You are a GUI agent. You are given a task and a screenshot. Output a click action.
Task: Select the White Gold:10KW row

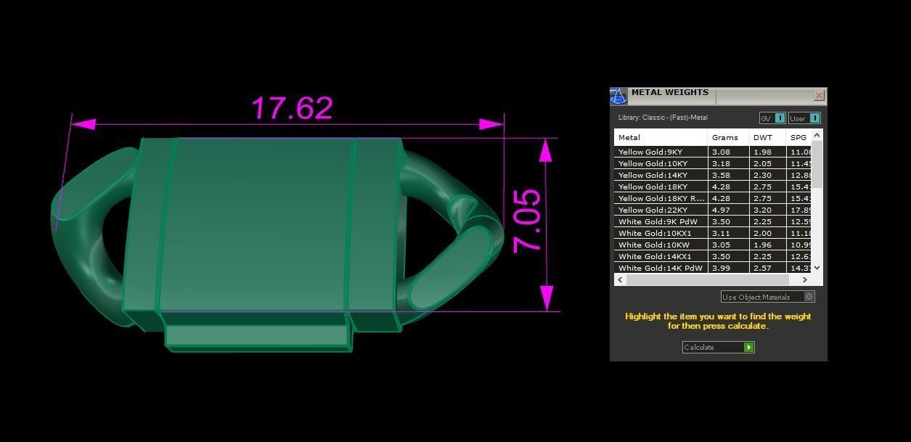click(713, 245)
